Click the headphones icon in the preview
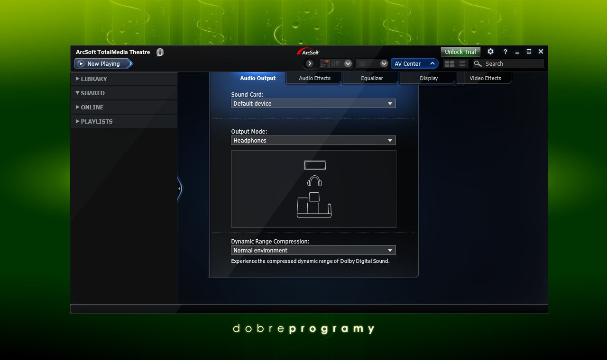607x360 pixels. 314,181
